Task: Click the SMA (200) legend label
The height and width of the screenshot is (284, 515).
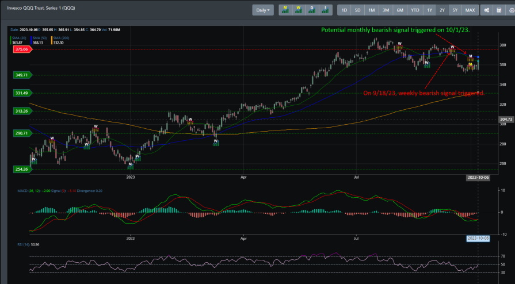Action: pyautogui.click(x=61, y=38)
